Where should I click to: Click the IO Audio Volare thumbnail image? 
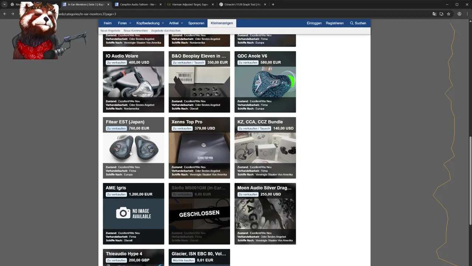pyautogui.click(x=133, y=82)
